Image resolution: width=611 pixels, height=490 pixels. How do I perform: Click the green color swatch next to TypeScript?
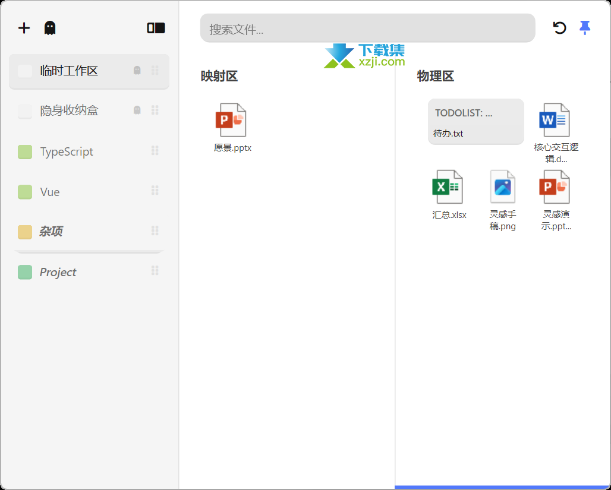click(x=24, y=151)
